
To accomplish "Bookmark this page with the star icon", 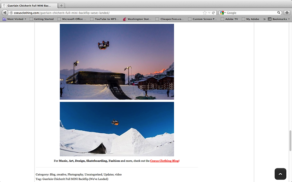I will pos(205,13).
